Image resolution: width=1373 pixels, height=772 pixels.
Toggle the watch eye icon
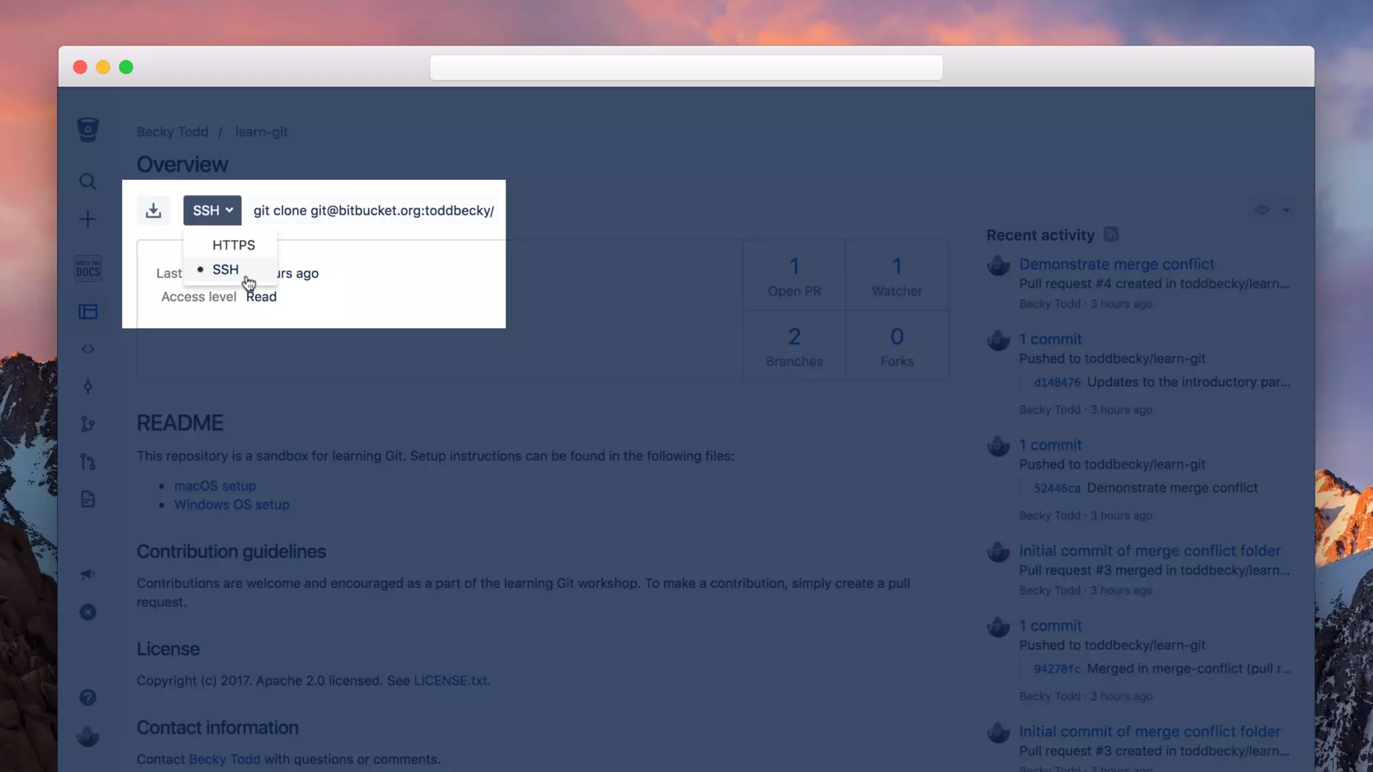1262,210
